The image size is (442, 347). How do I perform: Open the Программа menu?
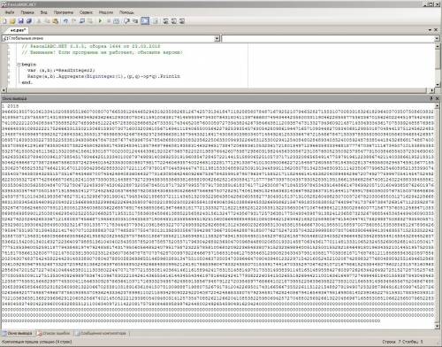pyautogui.click(x=64, y=12)
